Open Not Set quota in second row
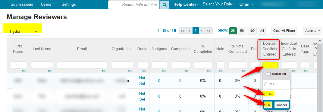323x112 pixels. coord(142,96)
